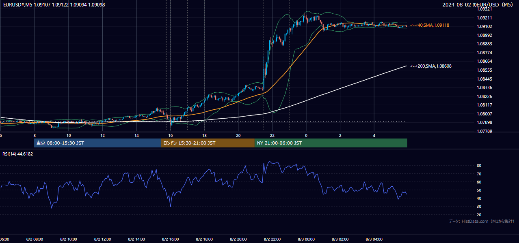
Task: Click RSI scale level 60
Action: (479, 182)
